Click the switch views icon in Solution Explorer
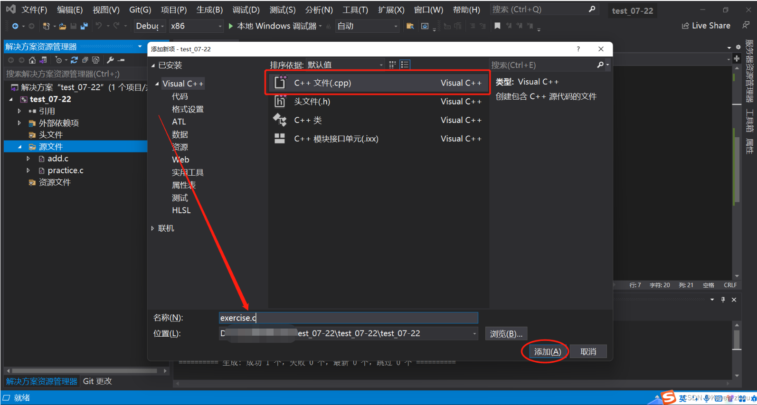 [x=43, y=60]
